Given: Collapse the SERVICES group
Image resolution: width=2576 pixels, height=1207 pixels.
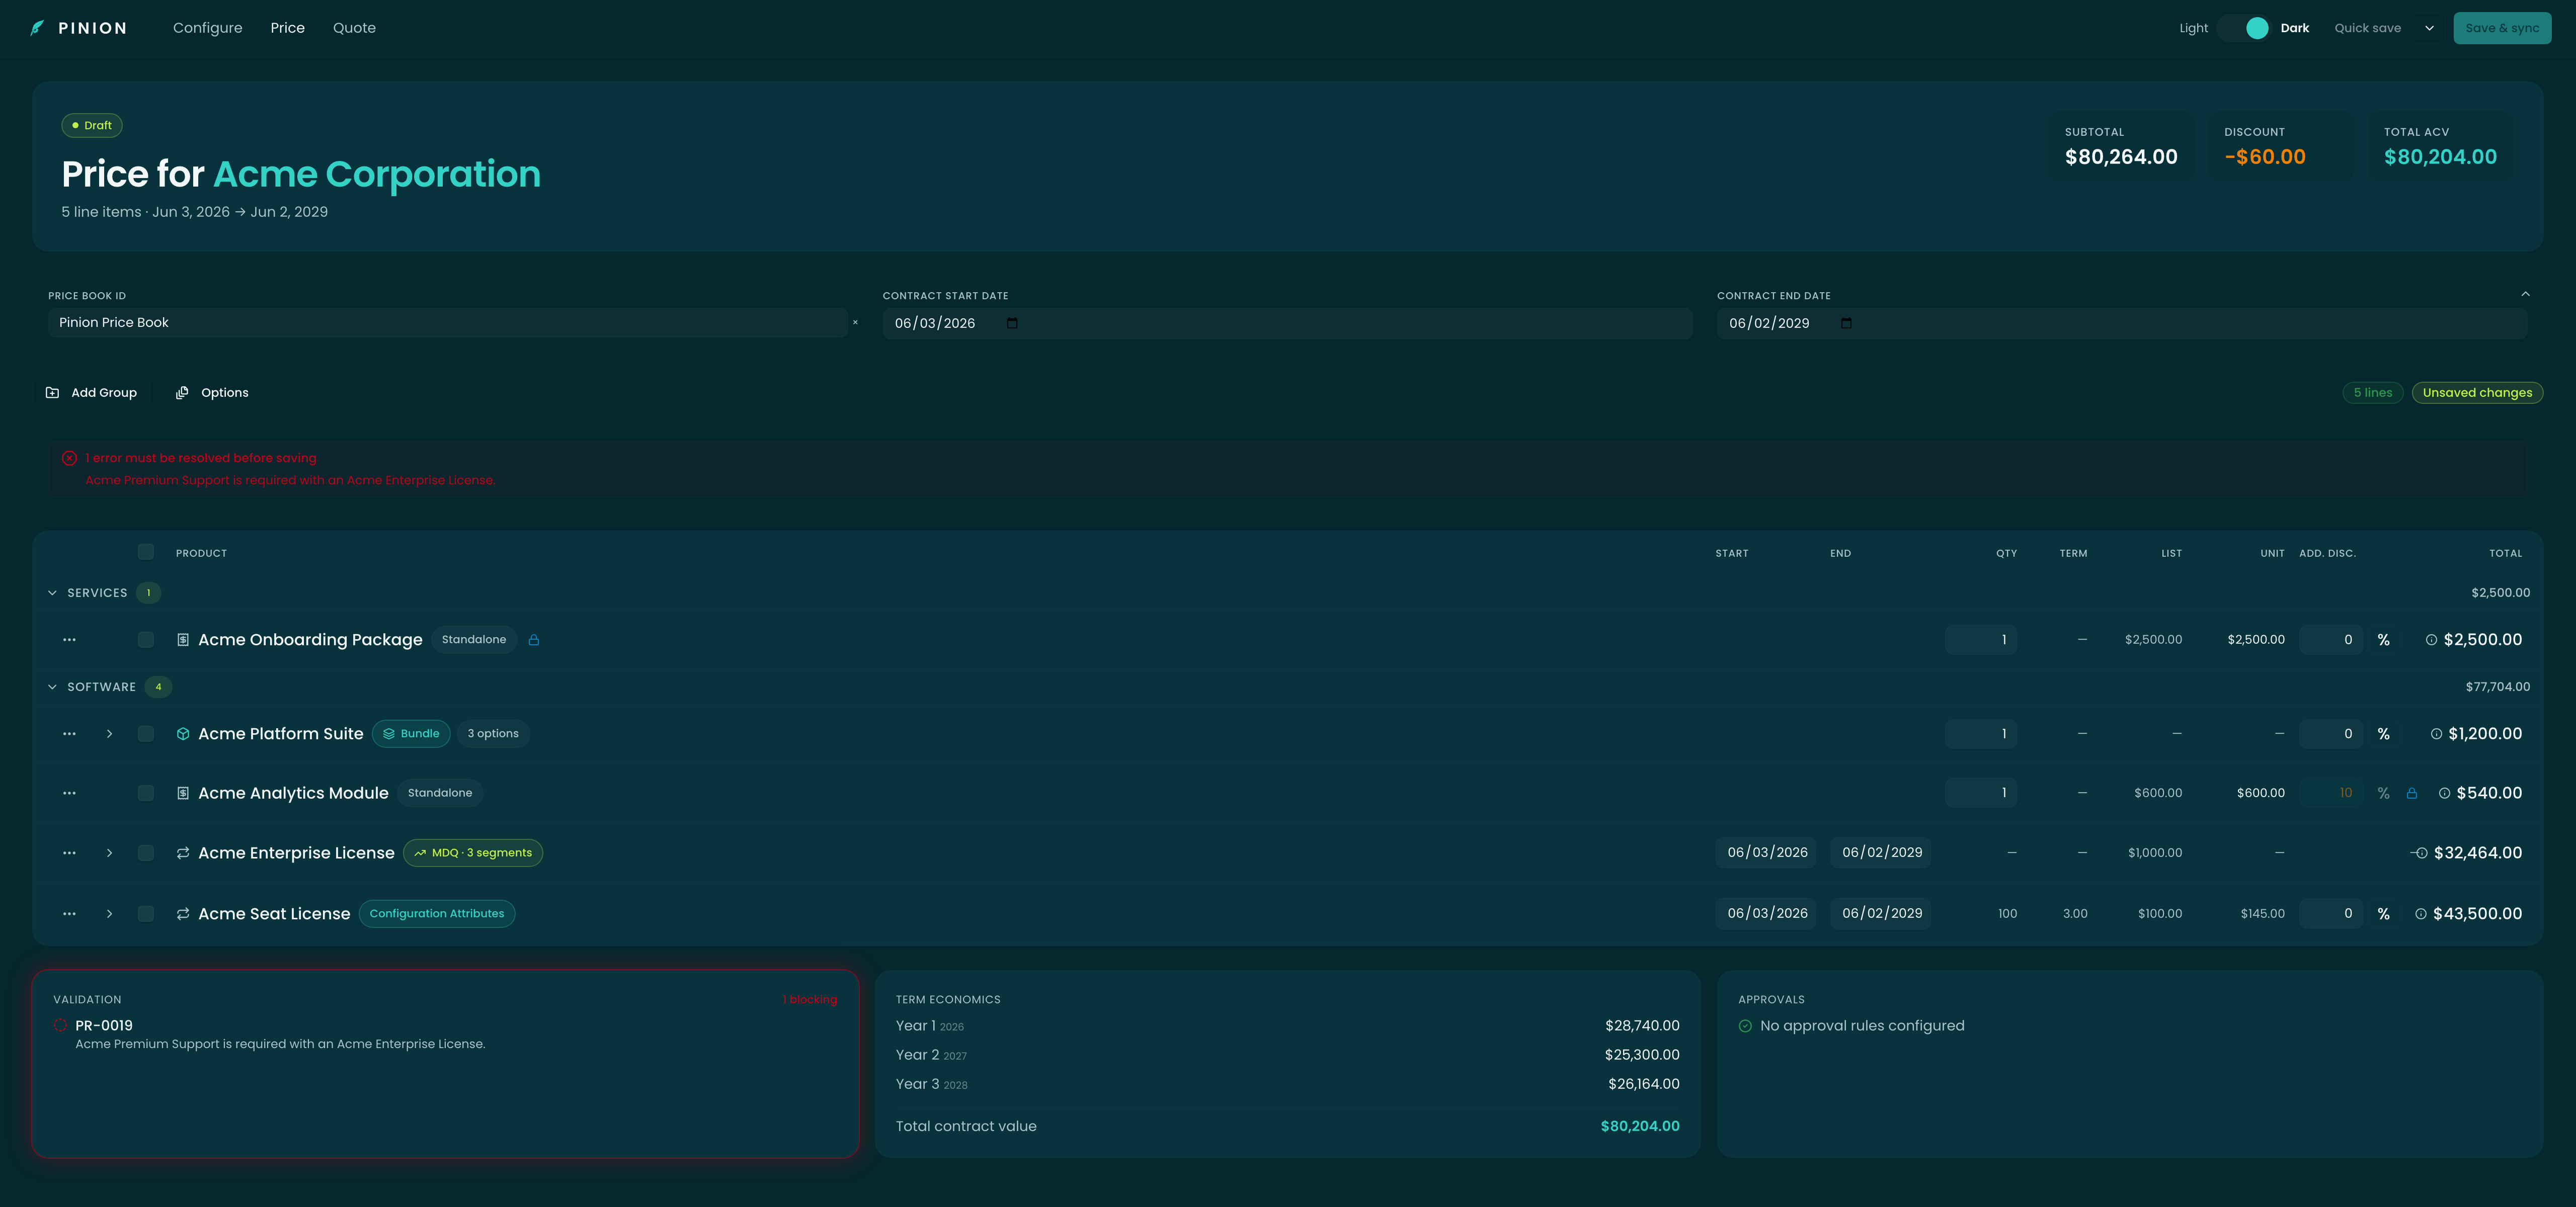Looking at the screenshot, I should pyautogui.click(x=52, y=592).
